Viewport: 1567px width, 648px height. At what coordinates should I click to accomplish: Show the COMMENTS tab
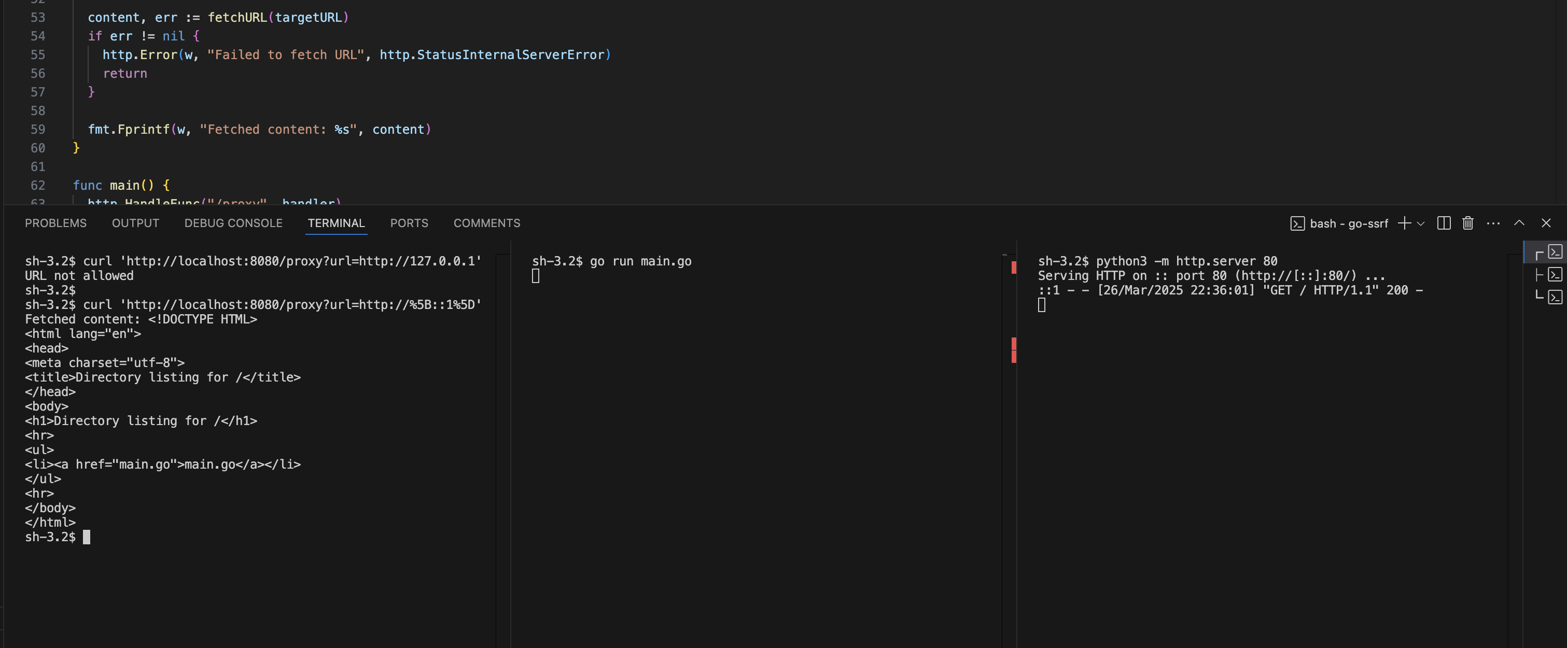(487, 223)
